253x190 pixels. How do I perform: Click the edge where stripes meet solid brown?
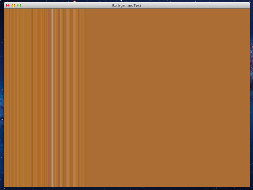pos(85,97)
